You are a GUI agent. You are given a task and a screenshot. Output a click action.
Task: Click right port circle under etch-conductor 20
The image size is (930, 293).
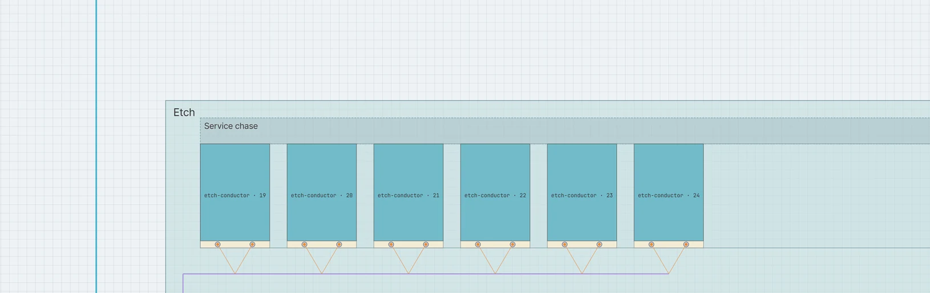(x=339, y=245)
